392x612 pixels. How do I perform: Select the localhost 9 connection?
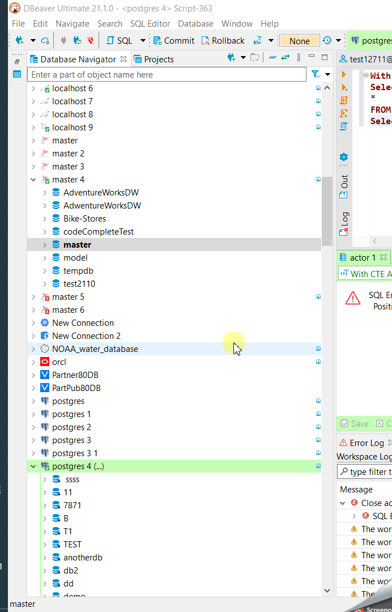tap(73, 127)
